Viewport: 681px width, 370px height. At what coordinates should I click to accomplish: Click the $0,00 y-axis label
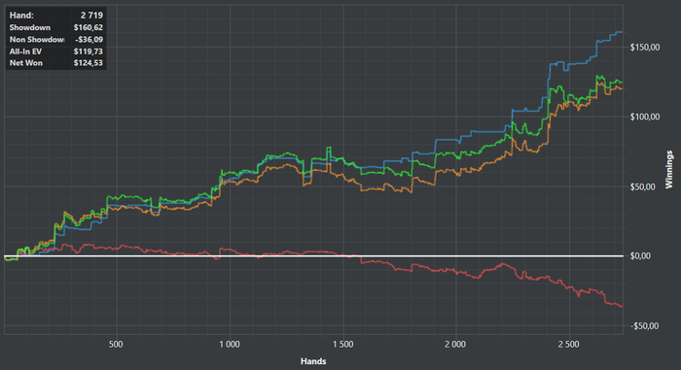click(x=640, y=256)
